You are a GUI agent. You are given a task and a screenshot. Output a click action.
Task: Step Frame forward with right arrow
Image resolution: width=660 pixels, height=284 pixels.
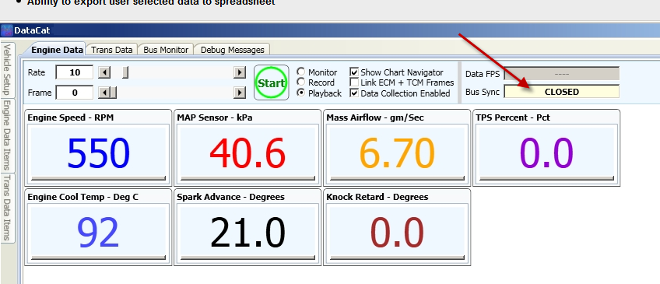(x=240, y=93)
